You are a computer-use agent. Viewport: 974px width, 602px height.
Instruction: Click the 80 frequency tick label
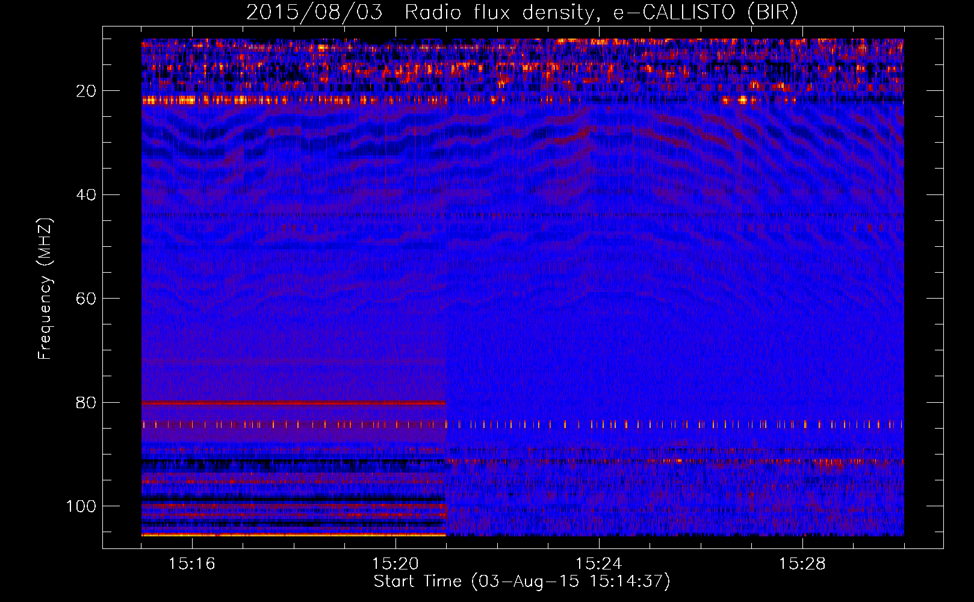point(87,403)
